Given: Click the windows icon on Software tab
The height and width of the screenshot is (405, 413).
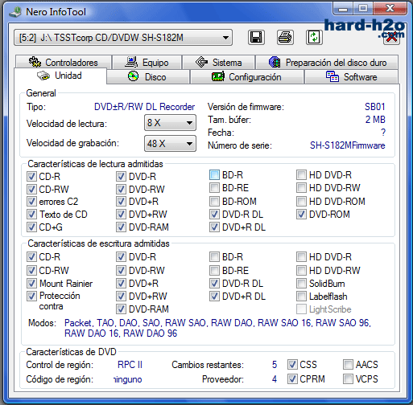Looking at the screenshot, I should pyautogui.click(x=332, y=76).
